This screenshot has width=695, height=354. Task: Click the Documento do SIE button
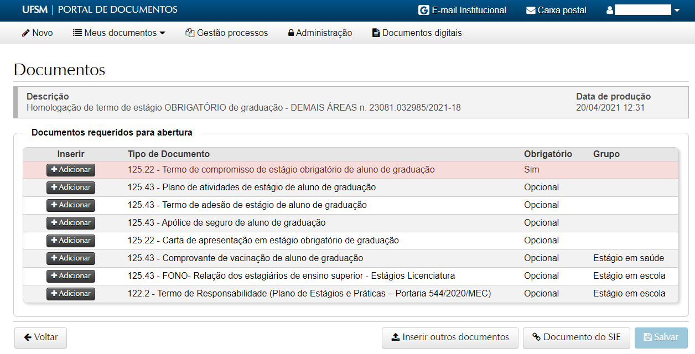point(576,337)
